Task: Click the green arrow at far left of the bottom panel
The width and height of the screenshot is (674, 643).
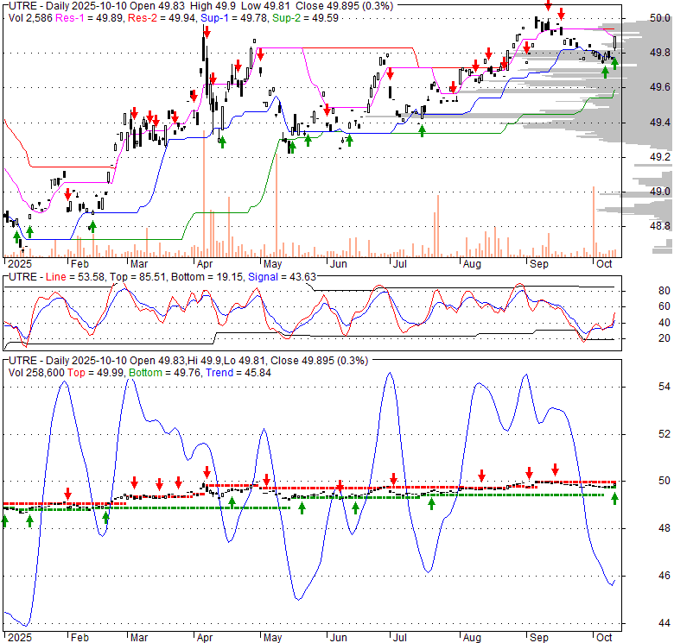Action: coord(4,520)
